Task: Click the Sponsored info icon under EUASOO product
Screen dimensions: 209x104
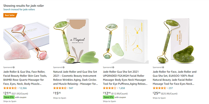Action: click(163, 67)
